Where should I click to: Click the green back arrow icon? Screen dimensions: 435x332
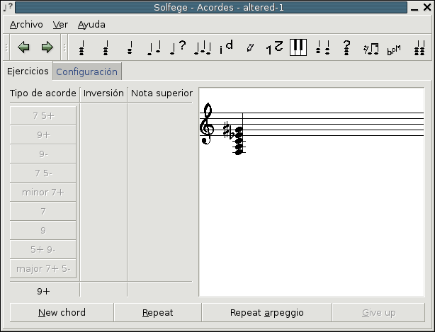[x=24, y=47]
